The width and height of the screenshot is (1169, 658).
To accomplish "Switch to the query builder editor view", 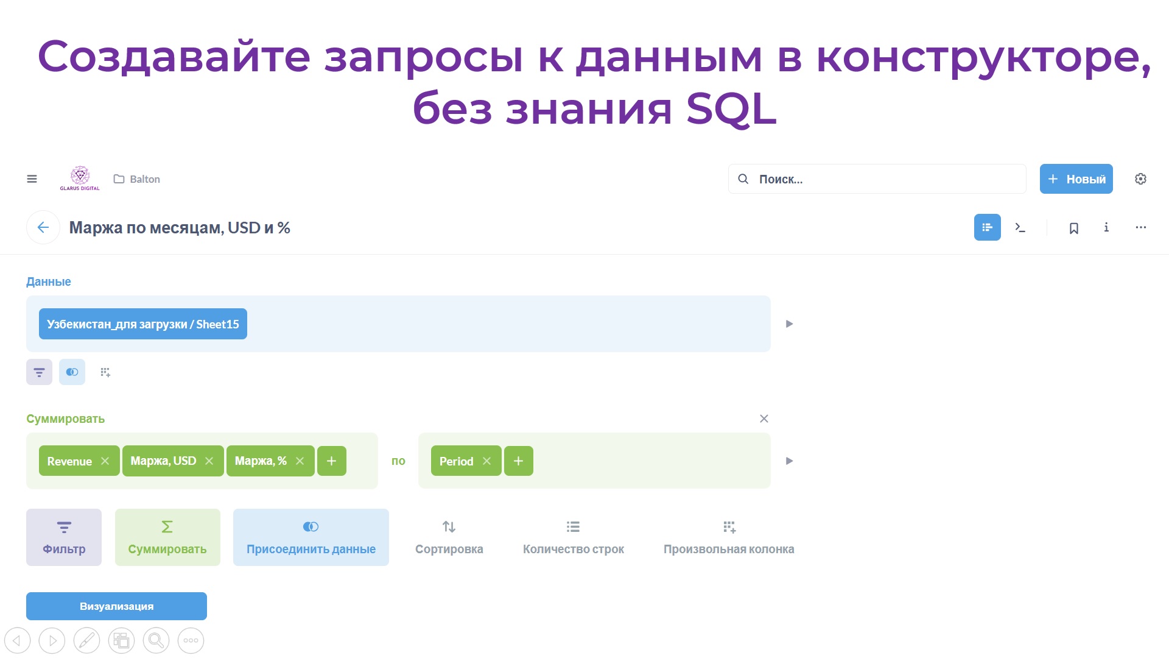I will [987, 227].
